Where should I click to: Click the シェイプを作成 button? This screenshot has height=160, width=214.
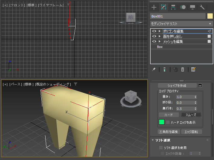click(x=177, y=86)
